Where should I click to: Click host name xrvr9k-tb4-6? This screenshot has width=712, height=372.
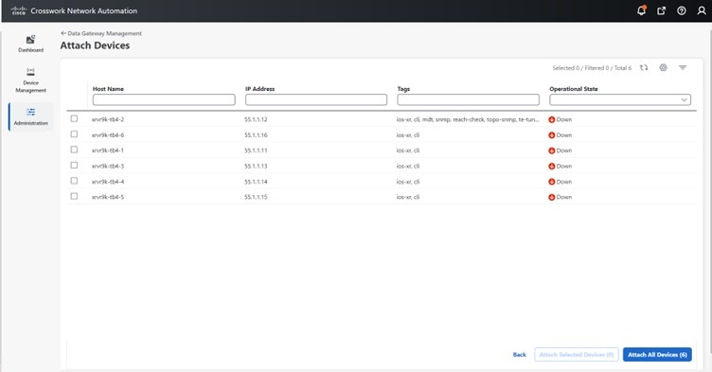tap(108, 135)
